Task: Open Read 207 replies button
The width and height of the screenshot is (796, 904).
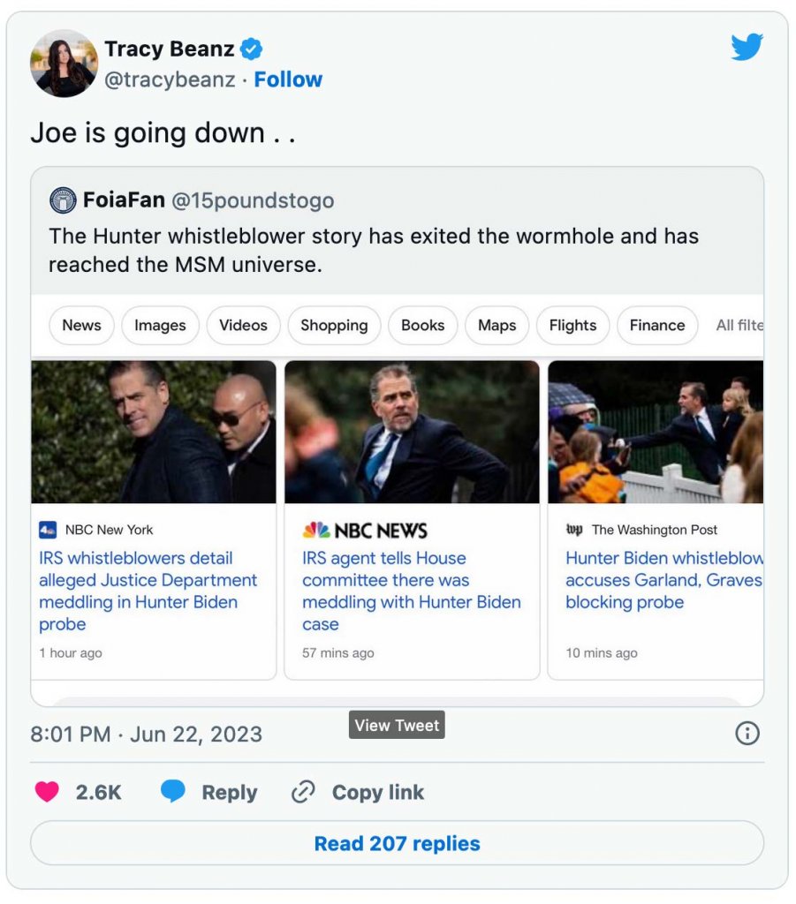Action: click(x=397, y=843)
